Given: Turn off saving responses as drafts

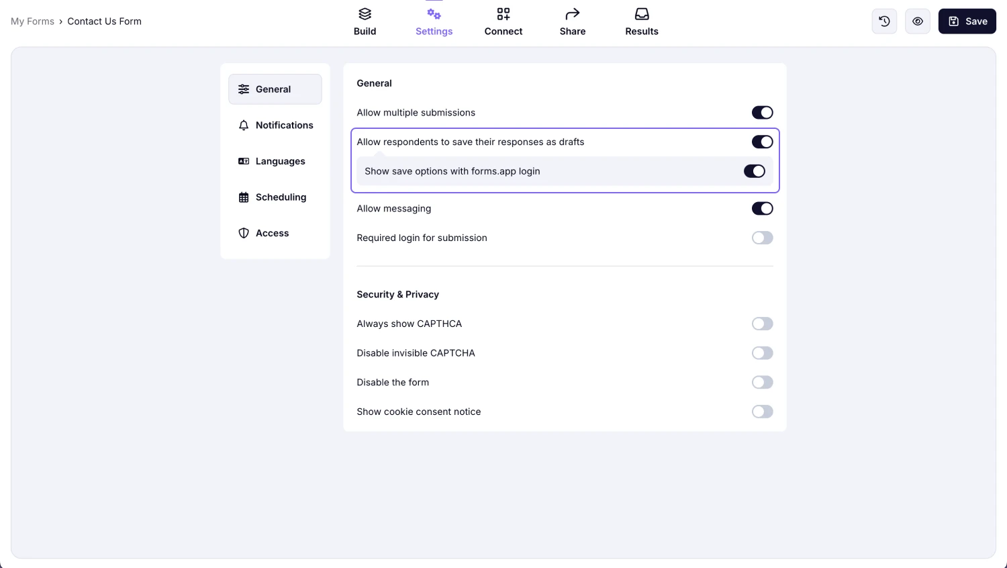Looking at the screenshot, I should pyautogui.click(x=762, y=142).
